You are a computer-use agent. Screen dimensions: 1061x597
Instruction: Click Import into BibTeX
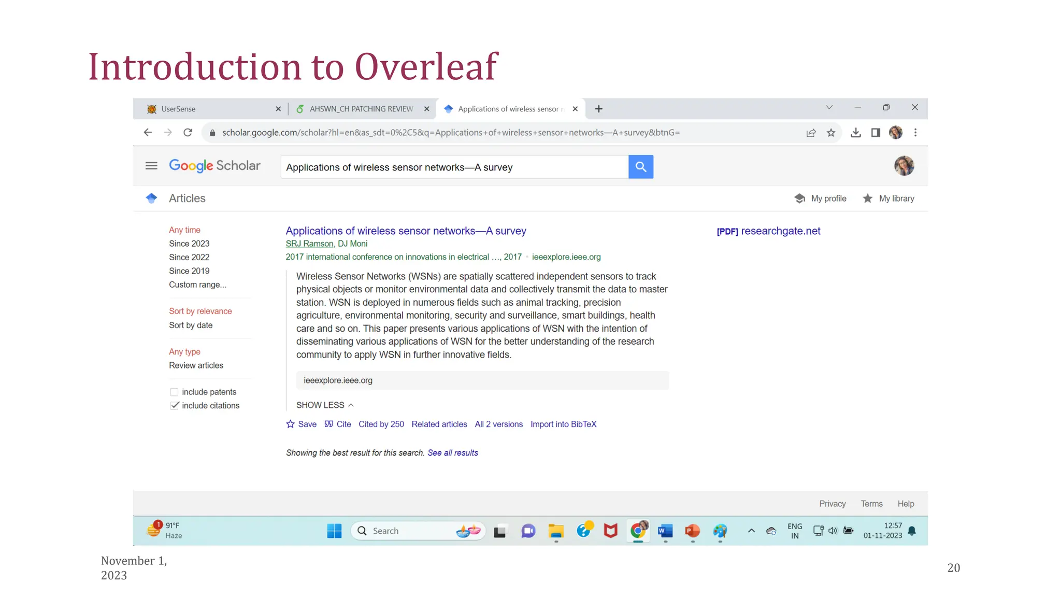[564, 424]
